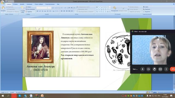Open Windows notification center in the taskbar
Image resolution: width=175 pixels, height=98 pixels.
pos(171,96)
